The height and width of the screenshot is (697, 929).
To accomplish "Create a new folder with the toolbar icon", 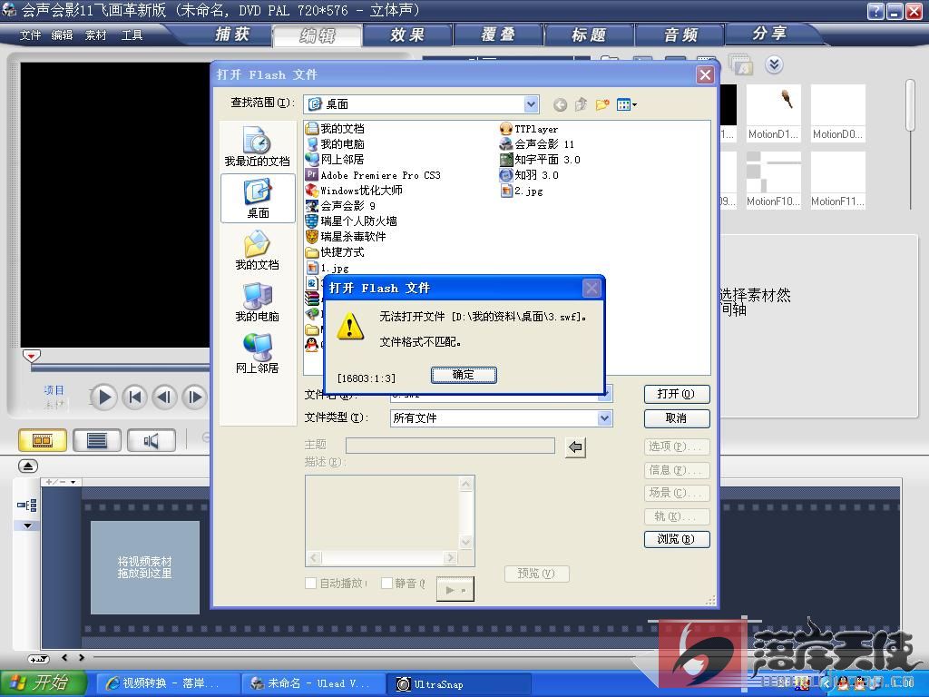I will (602, 105).
